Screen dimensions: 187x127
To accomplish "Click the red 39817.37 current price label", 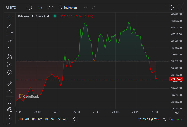I will (x=176, y=79).
